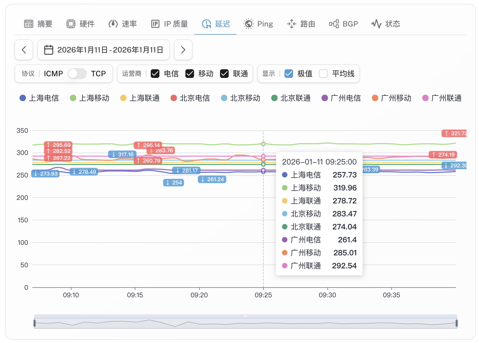Click the 273.93 minimum marker
The width and height of the screenshot is (479, 343).
[45, 174]
